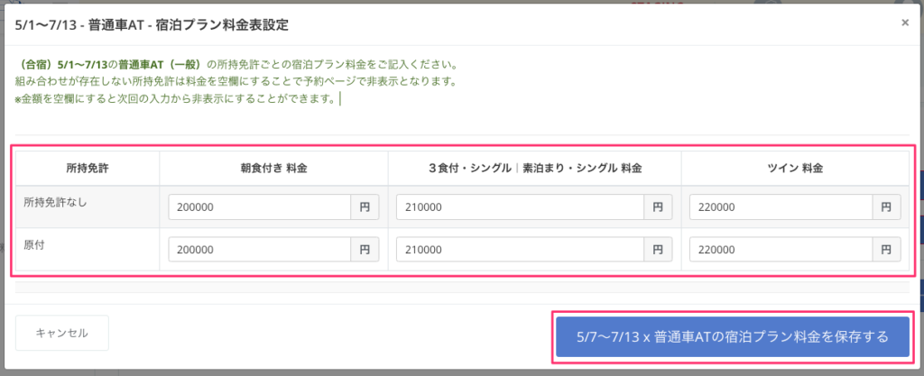
Task: Select 朝食付き price field in 原付 row
Action: (259, 249)
